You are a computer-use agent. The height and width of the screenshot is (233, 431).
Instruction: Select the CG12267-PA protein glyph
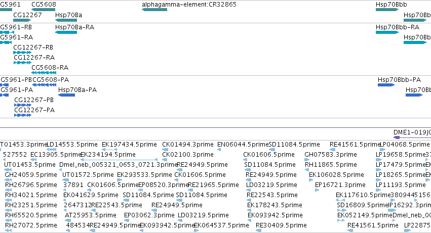pyautogui.click(x=23, y=115)
